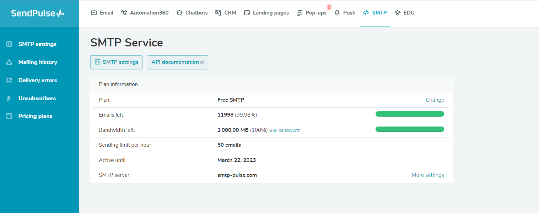Click the SMTP server label

point(115,175)
